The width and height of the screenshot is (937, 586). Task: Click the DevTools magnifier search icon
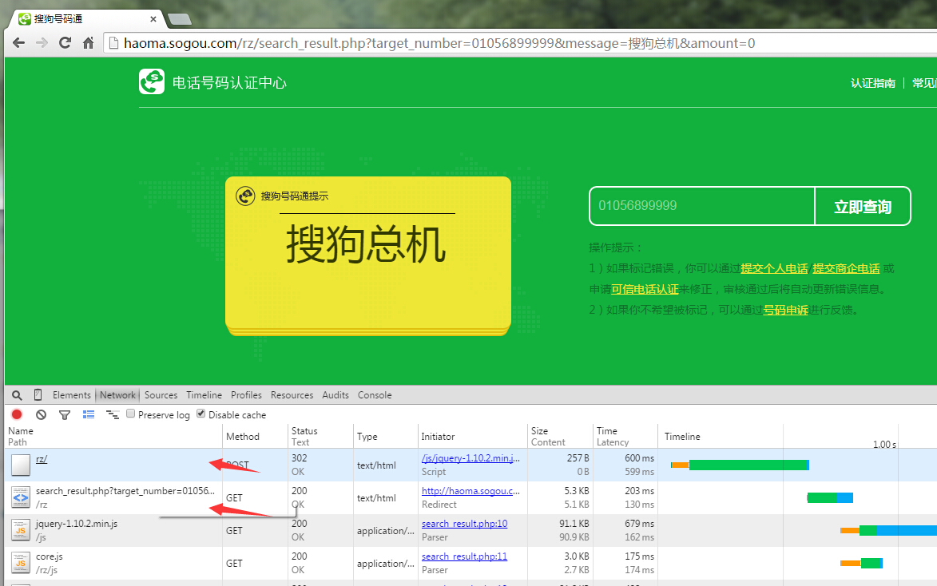[18, 395]
